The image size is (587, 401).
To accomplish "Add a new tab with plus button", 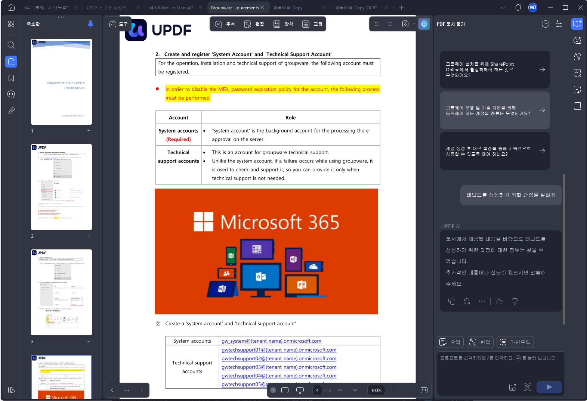I will [401, 7].
